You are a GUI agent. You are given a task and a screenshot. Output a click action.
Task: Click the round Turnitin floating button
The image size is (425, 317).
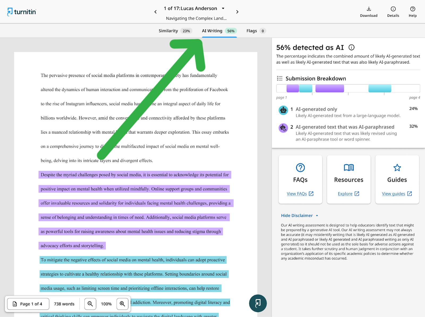(258, 303)
